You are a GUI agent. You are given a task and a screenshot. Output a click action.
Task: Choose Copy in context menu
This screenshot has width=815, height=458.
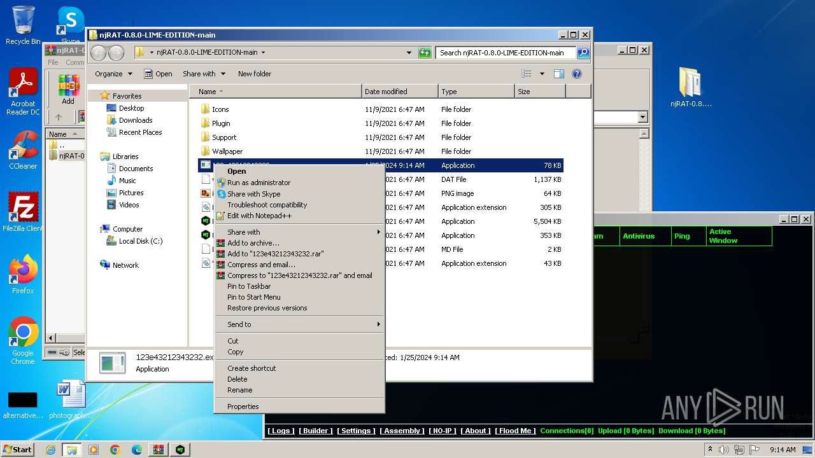tap(299, 352)
